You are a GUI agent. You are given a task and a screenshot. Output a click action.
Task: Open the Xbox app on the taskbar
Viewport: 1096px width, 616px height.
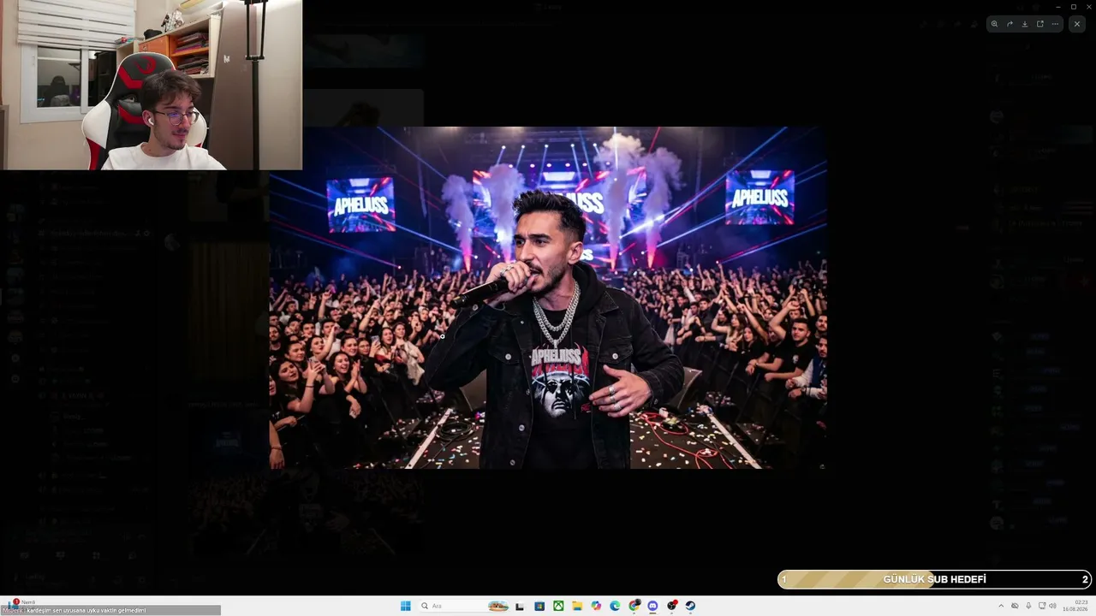tap(558, 606)
